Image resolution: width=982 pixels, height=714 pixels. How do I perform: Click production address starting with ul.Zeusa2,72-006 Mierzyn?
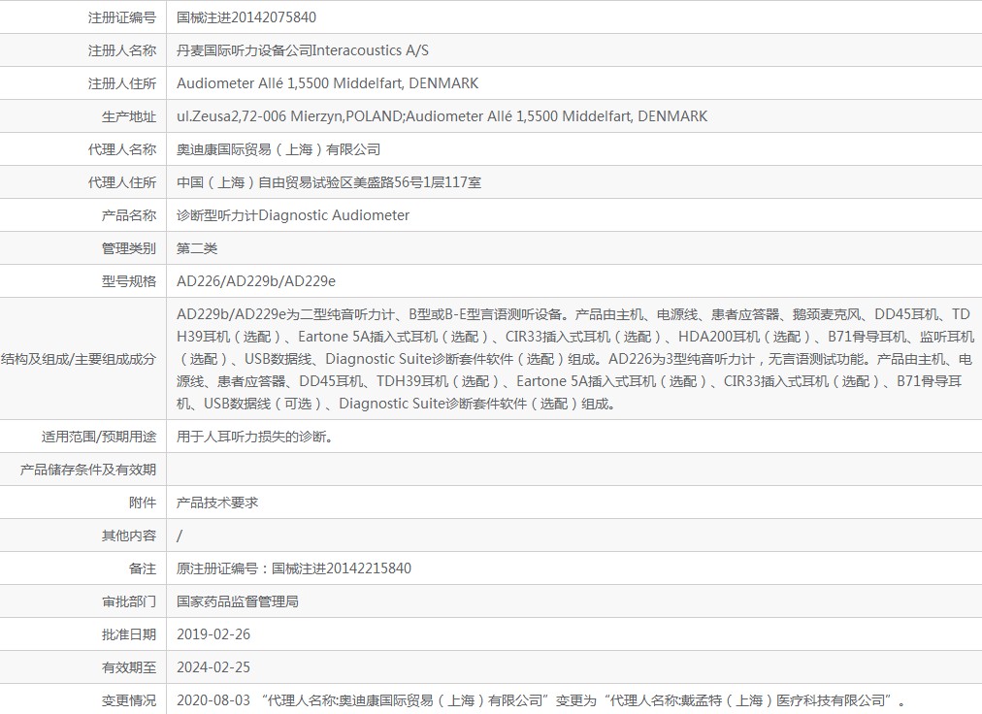pos(442,116)
